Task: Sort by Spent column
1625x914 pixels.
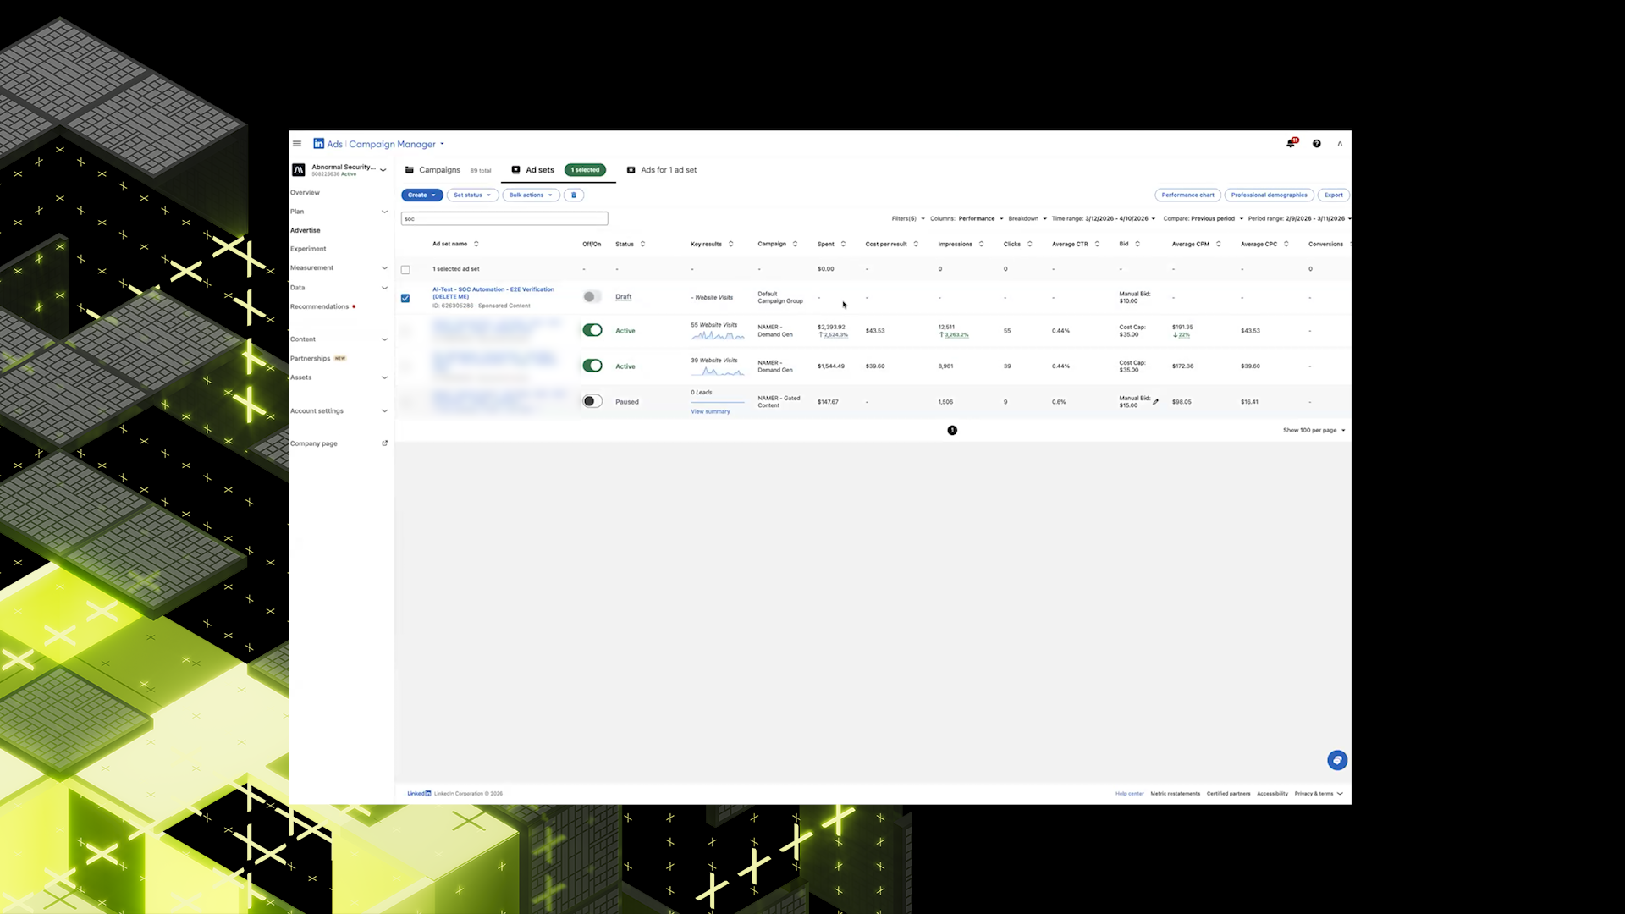Action: (843, 245)
